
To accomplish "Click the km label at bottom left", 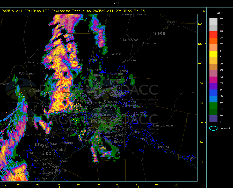I will click(4, 185).
